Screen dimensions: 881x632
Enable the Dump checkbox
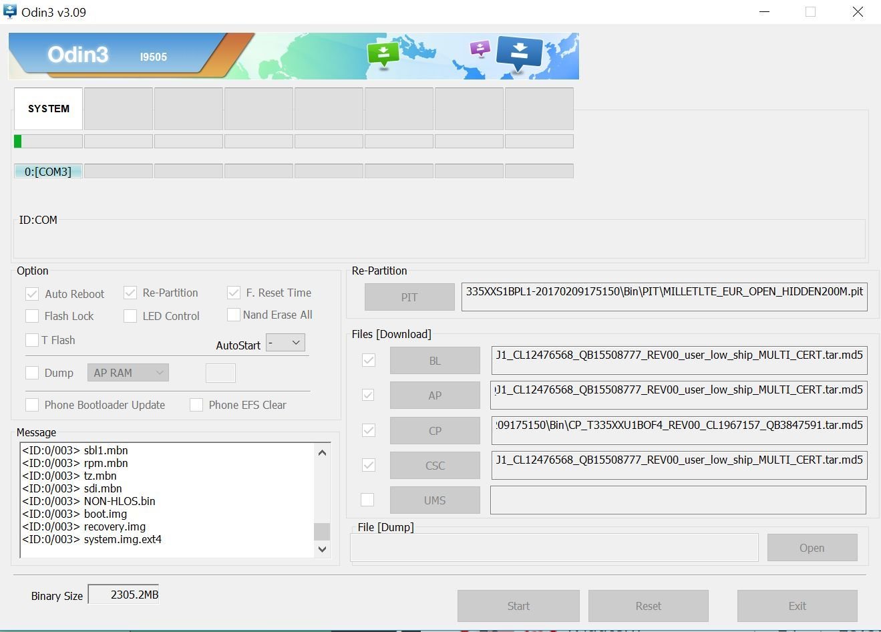(x=32, y=373)
